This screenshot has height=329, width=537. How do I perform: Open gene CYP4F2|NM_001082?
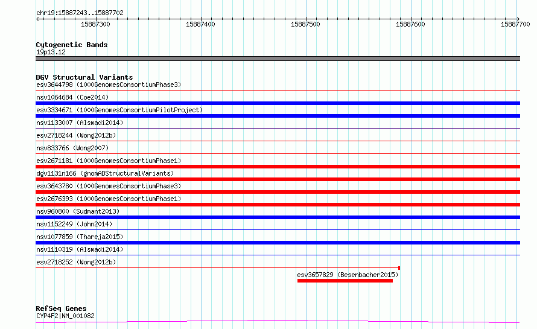(x=65, y=316)
